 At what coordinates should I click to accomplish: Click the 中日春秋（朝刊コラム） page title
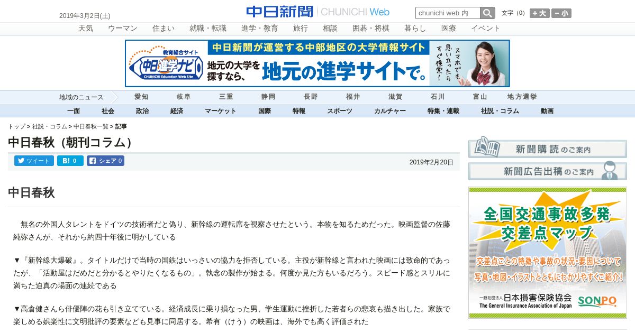72,143
